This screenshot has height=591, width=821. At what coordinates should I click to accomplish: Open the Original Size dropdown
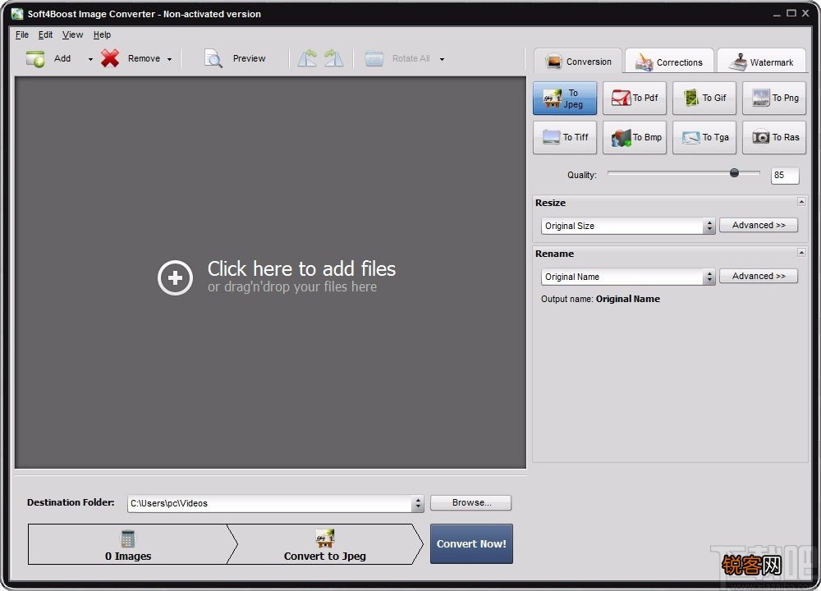click(x=709, y=226)
